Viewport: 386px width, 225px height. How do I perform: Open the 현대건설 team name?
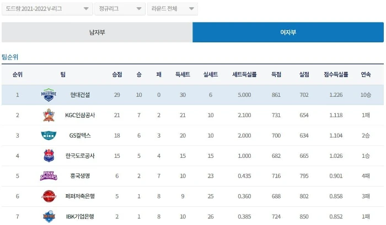80,95
